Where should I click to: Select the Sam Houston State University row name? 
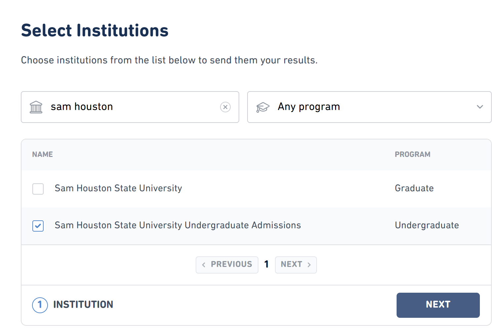(x=118, y=188)
